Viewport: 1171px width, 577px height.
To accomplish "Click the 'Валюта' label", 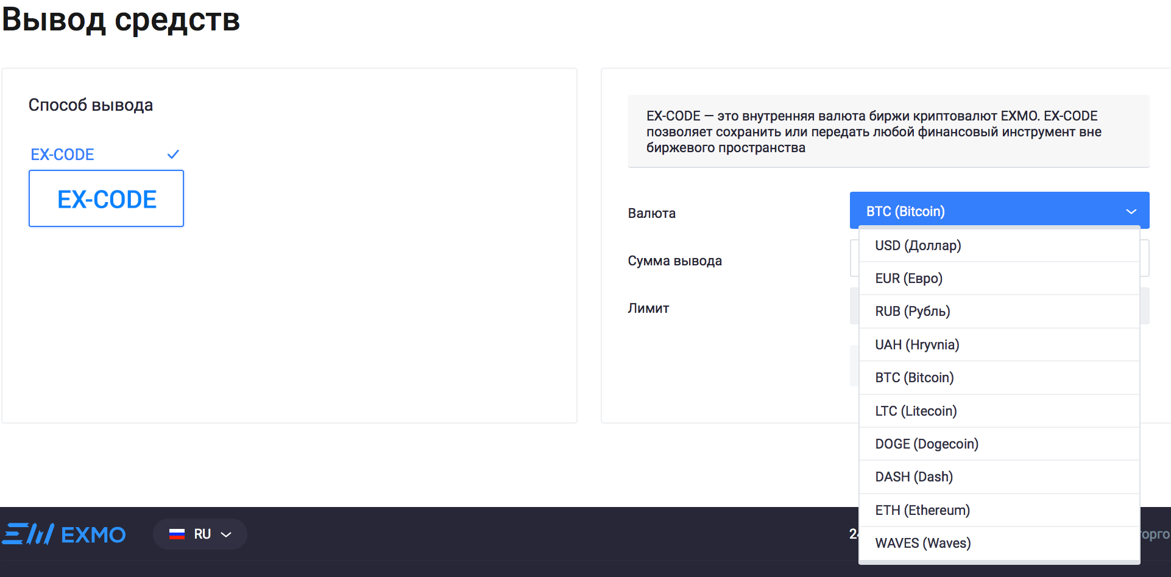I will point(651,214).
